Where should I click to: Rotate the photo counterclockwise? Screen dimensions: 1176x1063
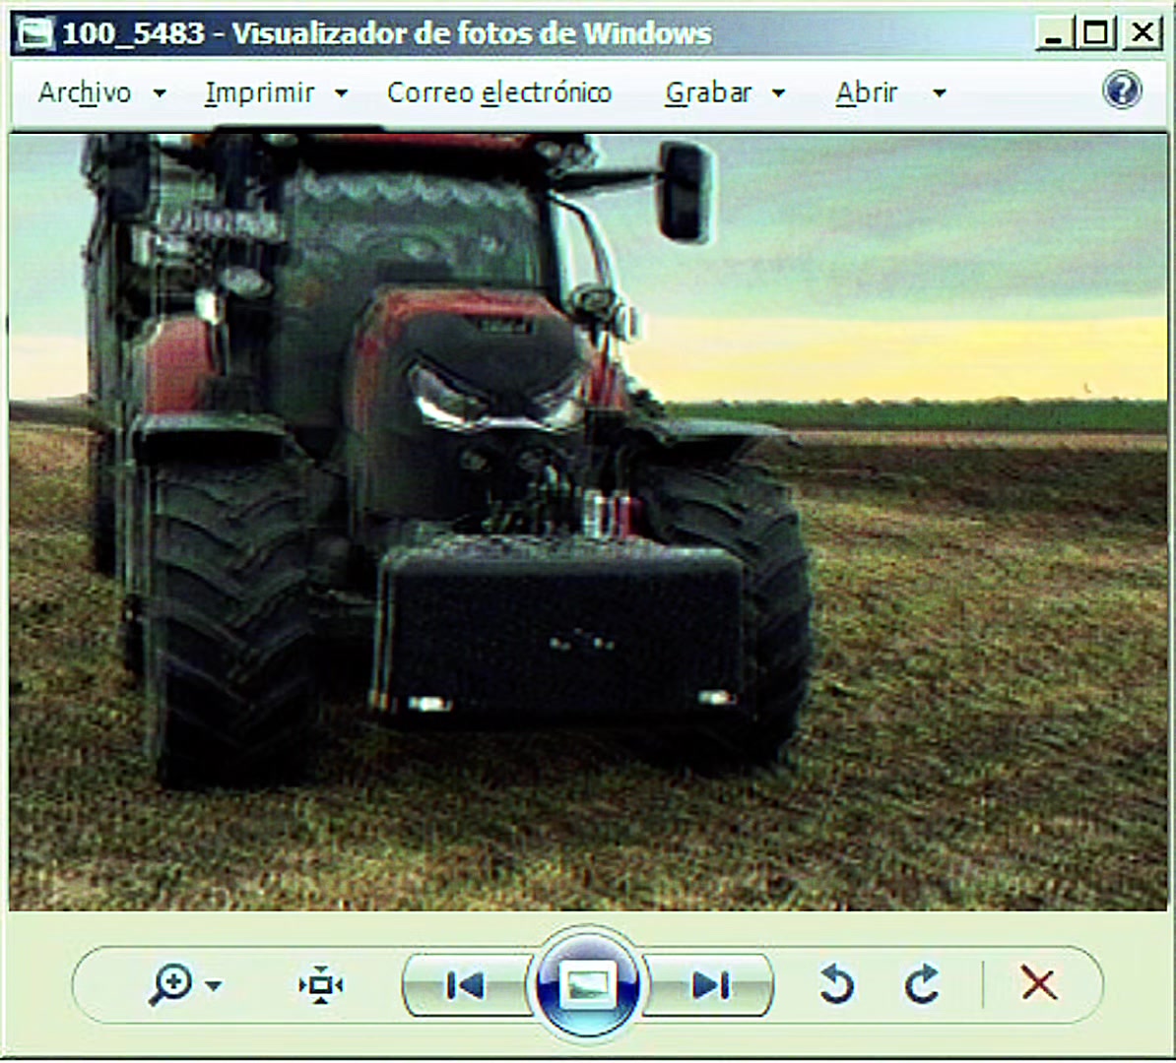click(837, 984)
